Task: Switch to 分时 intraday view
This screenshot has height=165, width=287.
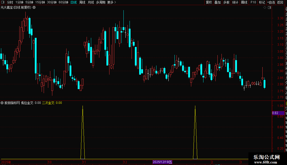Action: tap(10, 2)
